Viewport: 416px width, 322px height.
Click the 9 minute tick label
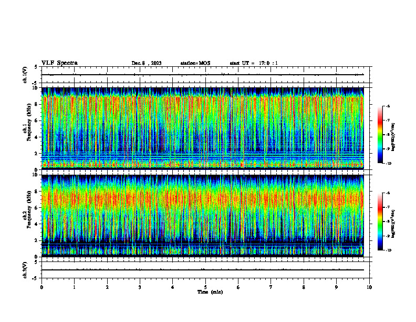(336, 287)
